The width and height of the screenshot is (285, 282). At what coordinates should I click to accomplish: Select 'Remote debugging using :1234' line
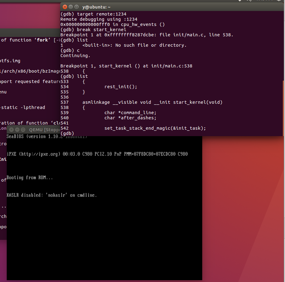tap(99, 19)
